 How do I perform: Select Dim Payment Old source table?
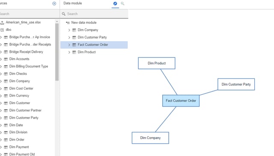pos(22,154)
